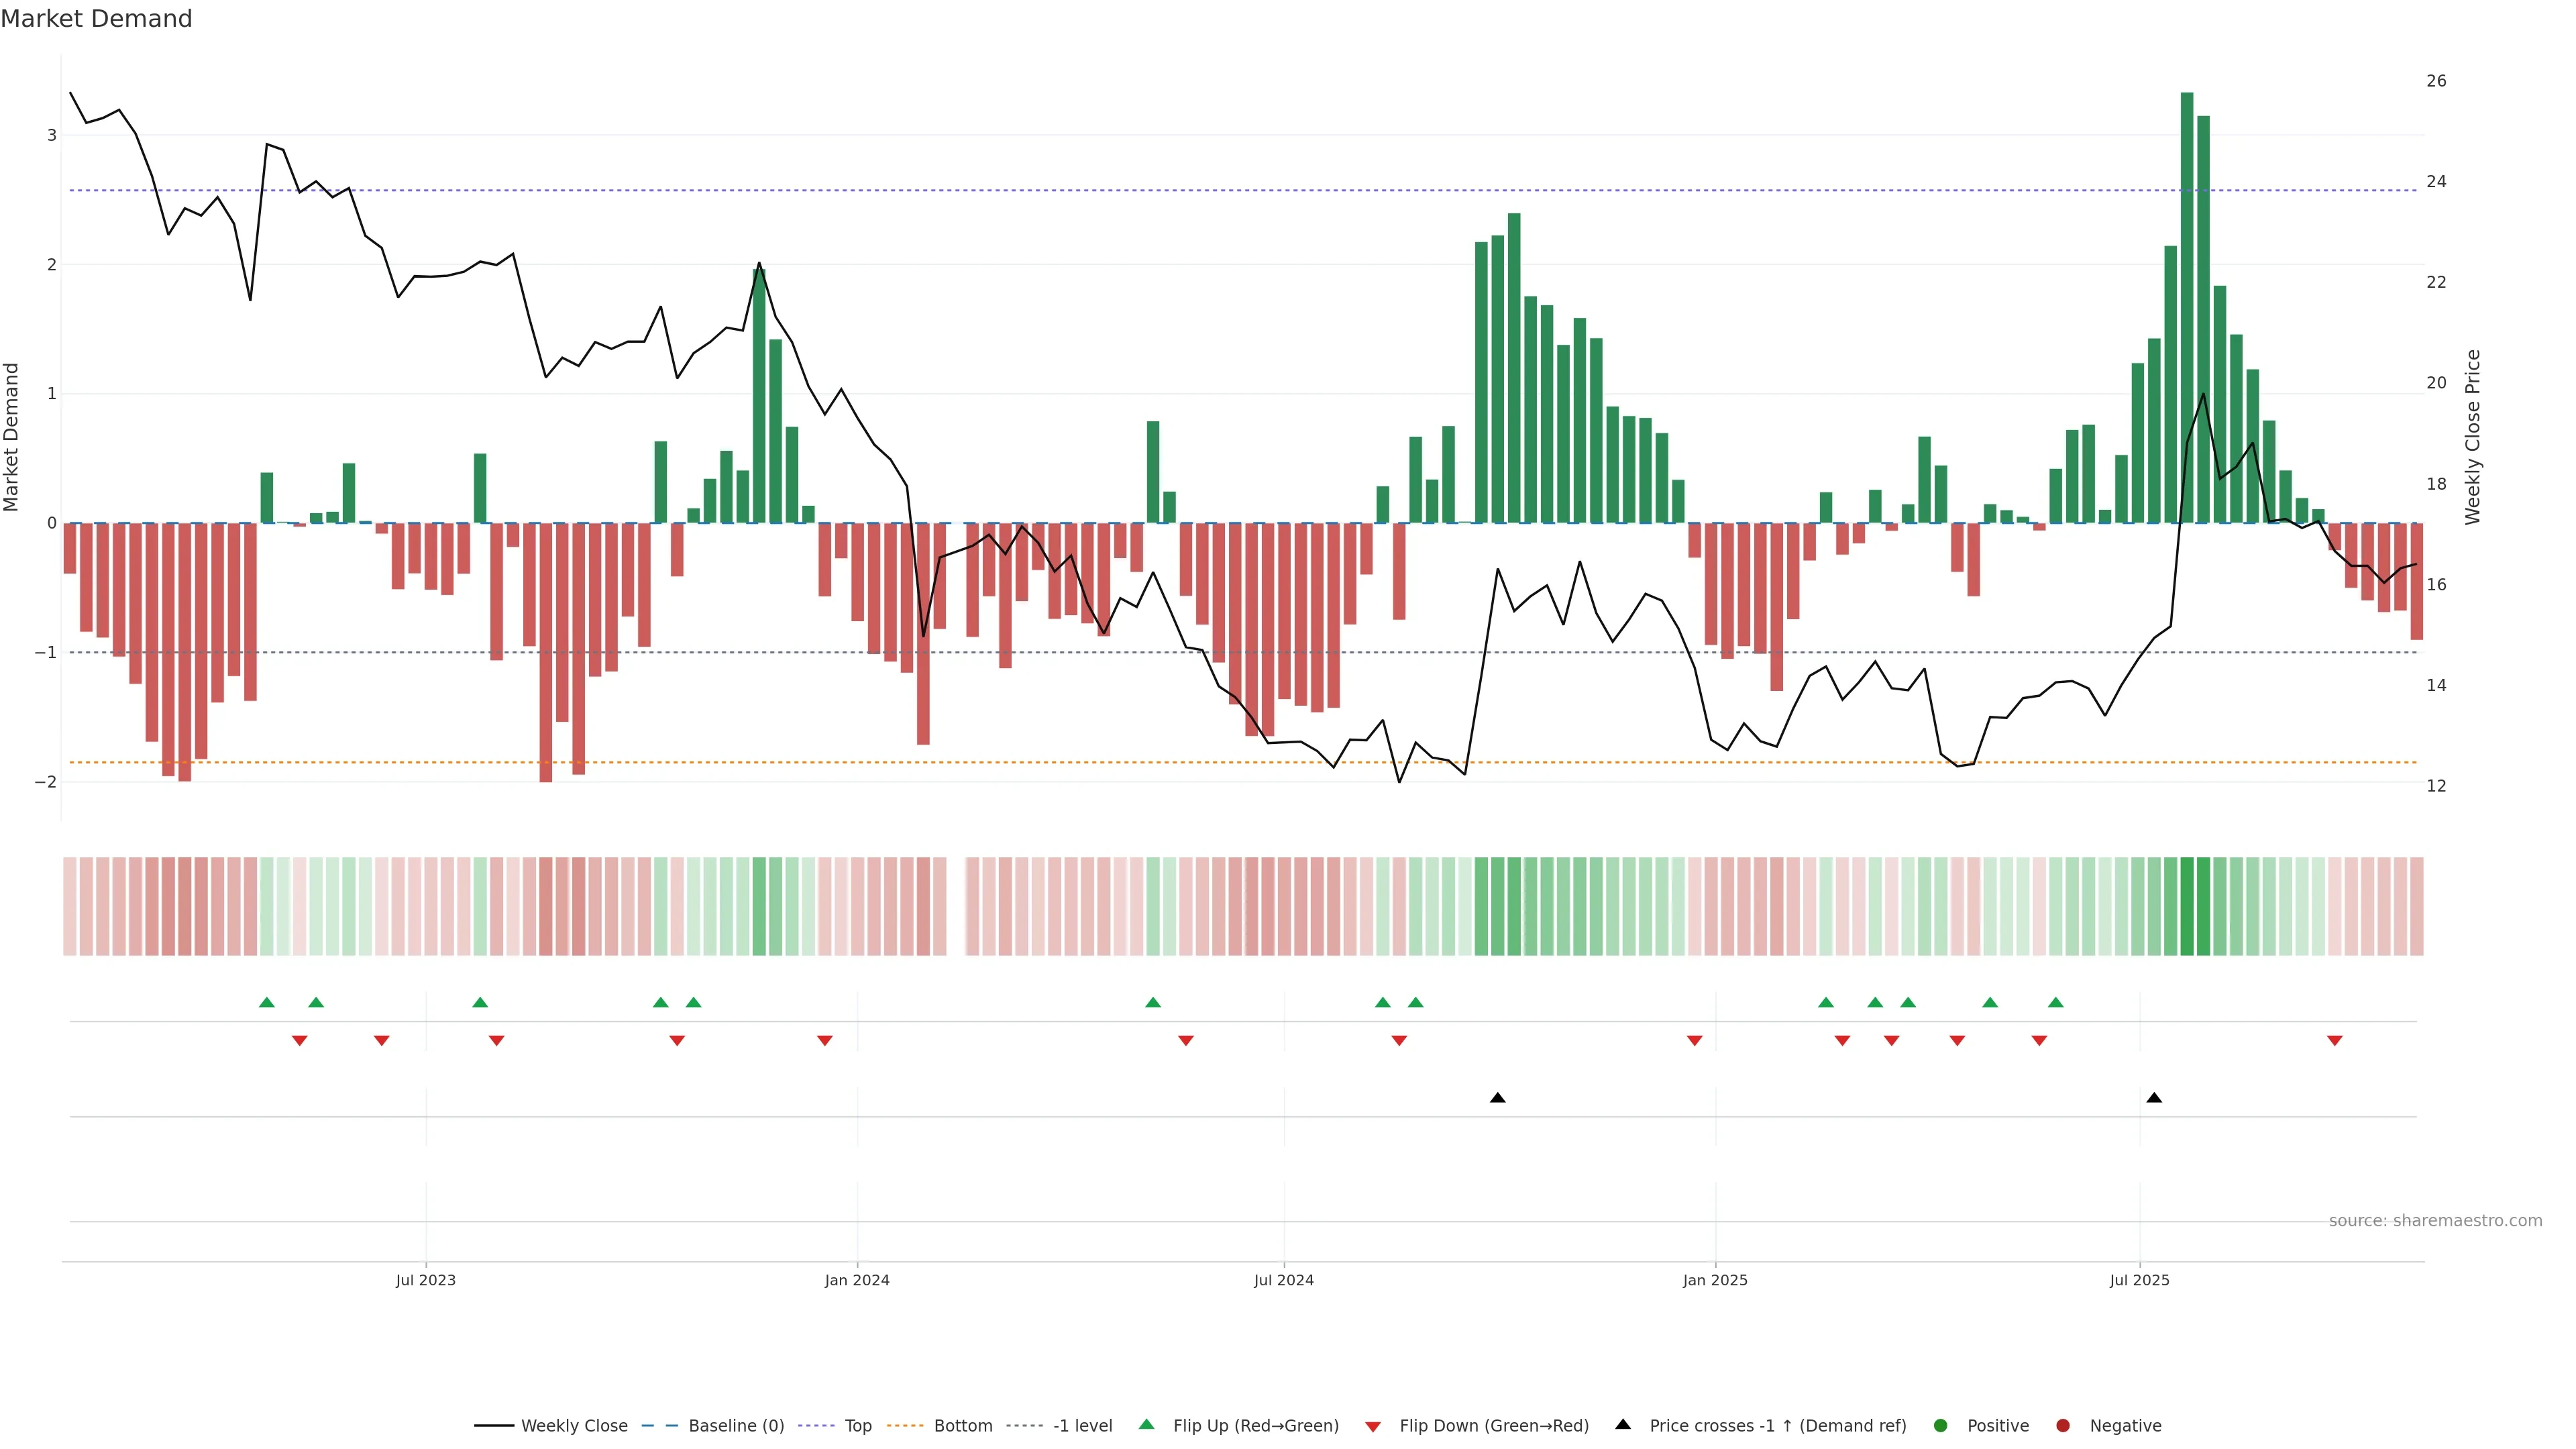
Task: Click black price-cross marker left of Jan 2025
Action: pos(1497,1098)
